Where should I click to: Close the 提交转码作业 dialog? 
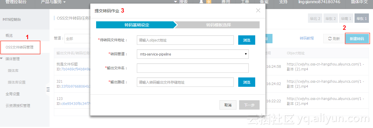258,11
